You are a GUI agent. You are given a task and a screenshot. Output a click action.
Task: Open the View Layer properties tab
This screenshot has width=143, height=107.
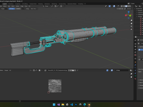(135, 49)
